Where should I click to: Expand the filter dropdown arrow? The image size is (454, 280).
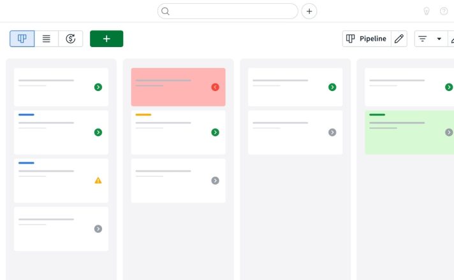coord(439,39)
